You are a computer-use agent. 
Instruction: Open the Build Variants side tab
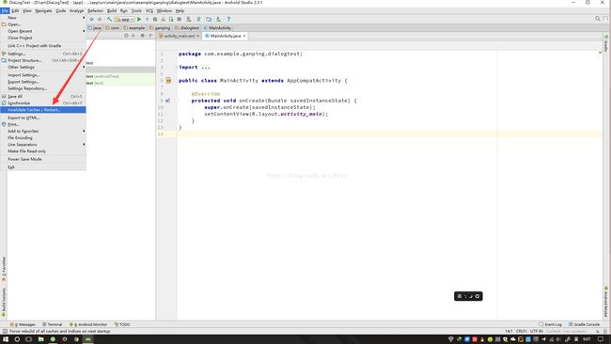[4, 302]
